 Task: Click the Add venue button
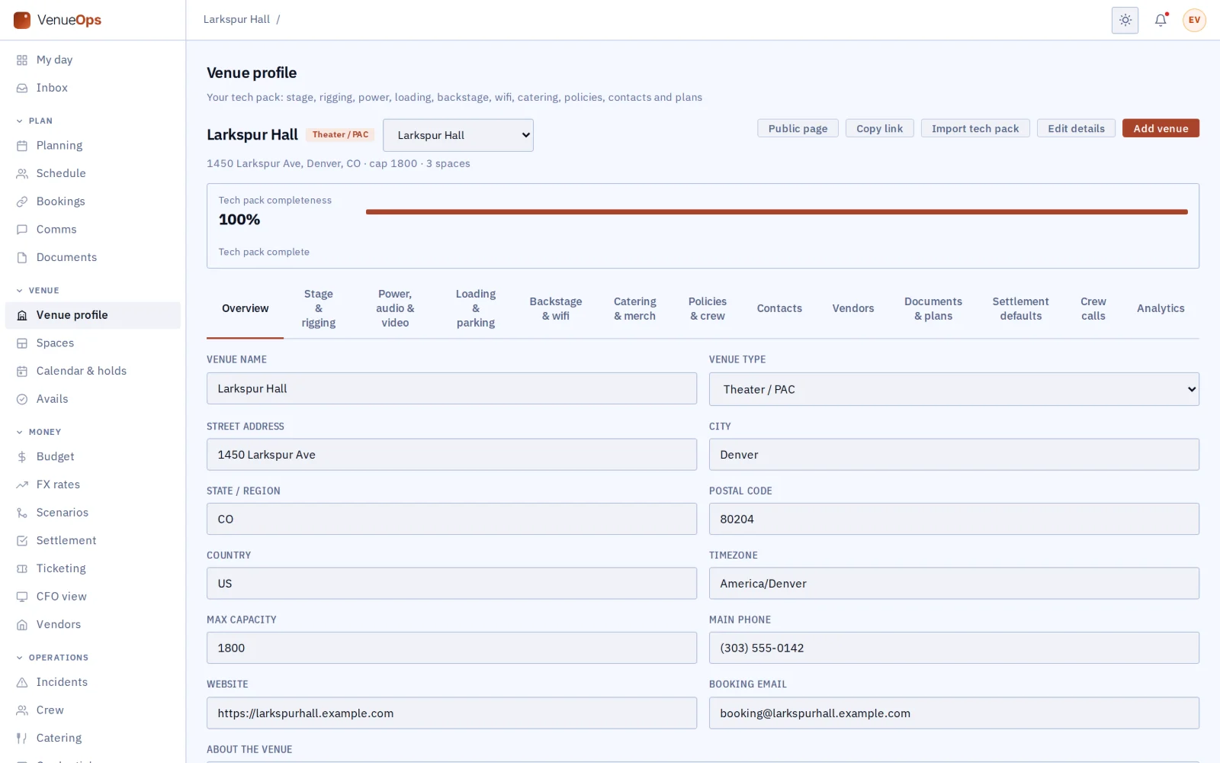(1161, 128)
